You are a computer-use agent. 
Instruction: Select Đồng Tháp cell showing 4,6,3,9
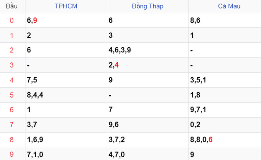148,50
